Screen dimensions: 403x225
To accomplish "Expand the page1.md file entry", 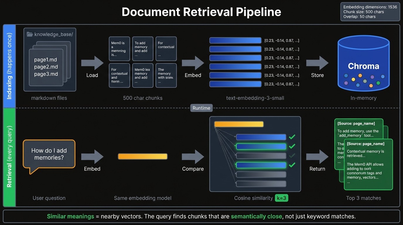I will (x=45, y=59).
